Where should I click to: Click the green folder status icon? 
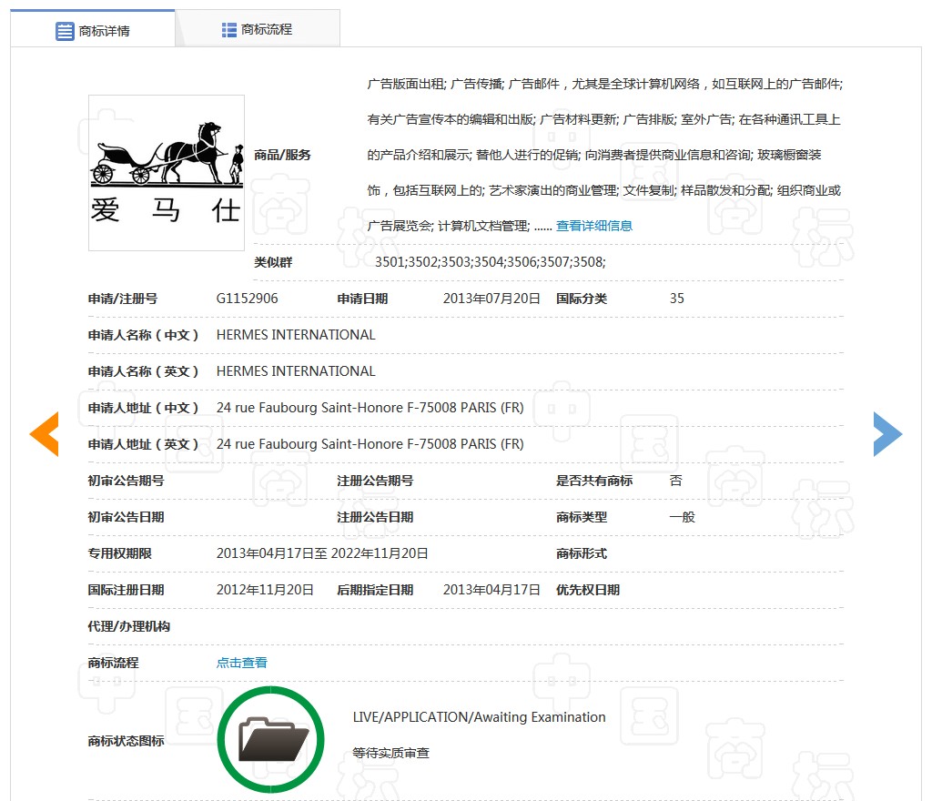point(271,740)
